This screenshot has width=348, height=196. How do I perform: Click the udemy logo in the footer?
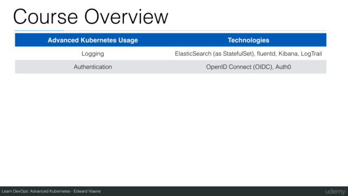click(x=335, y=192)
